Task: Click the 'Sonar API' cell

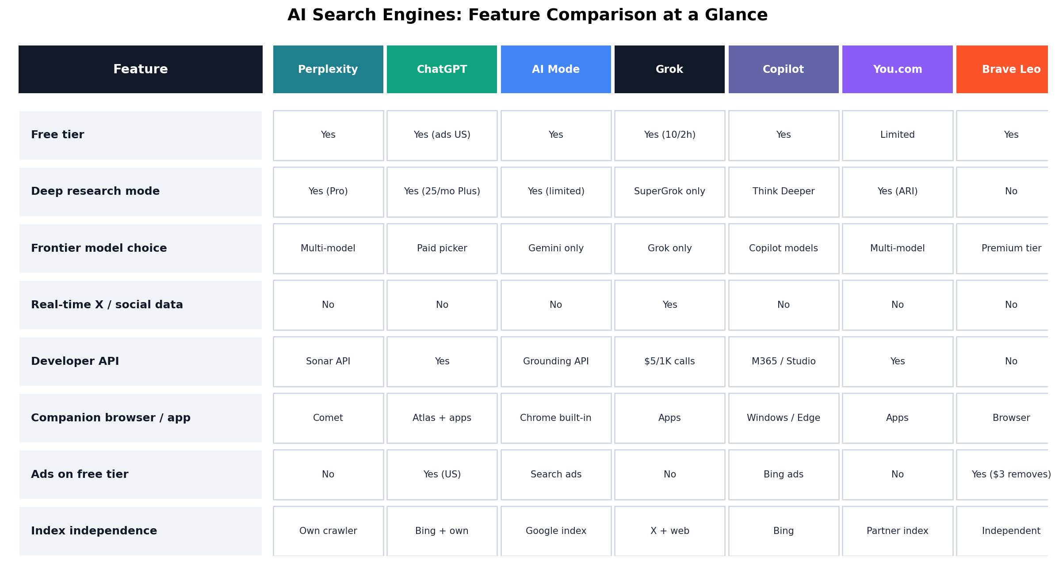Action: 328,361
